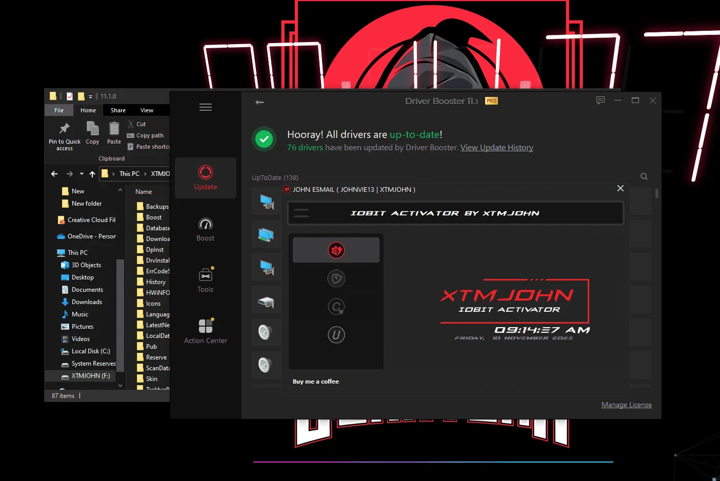Select New folder in navigation pane

[82, 204]
